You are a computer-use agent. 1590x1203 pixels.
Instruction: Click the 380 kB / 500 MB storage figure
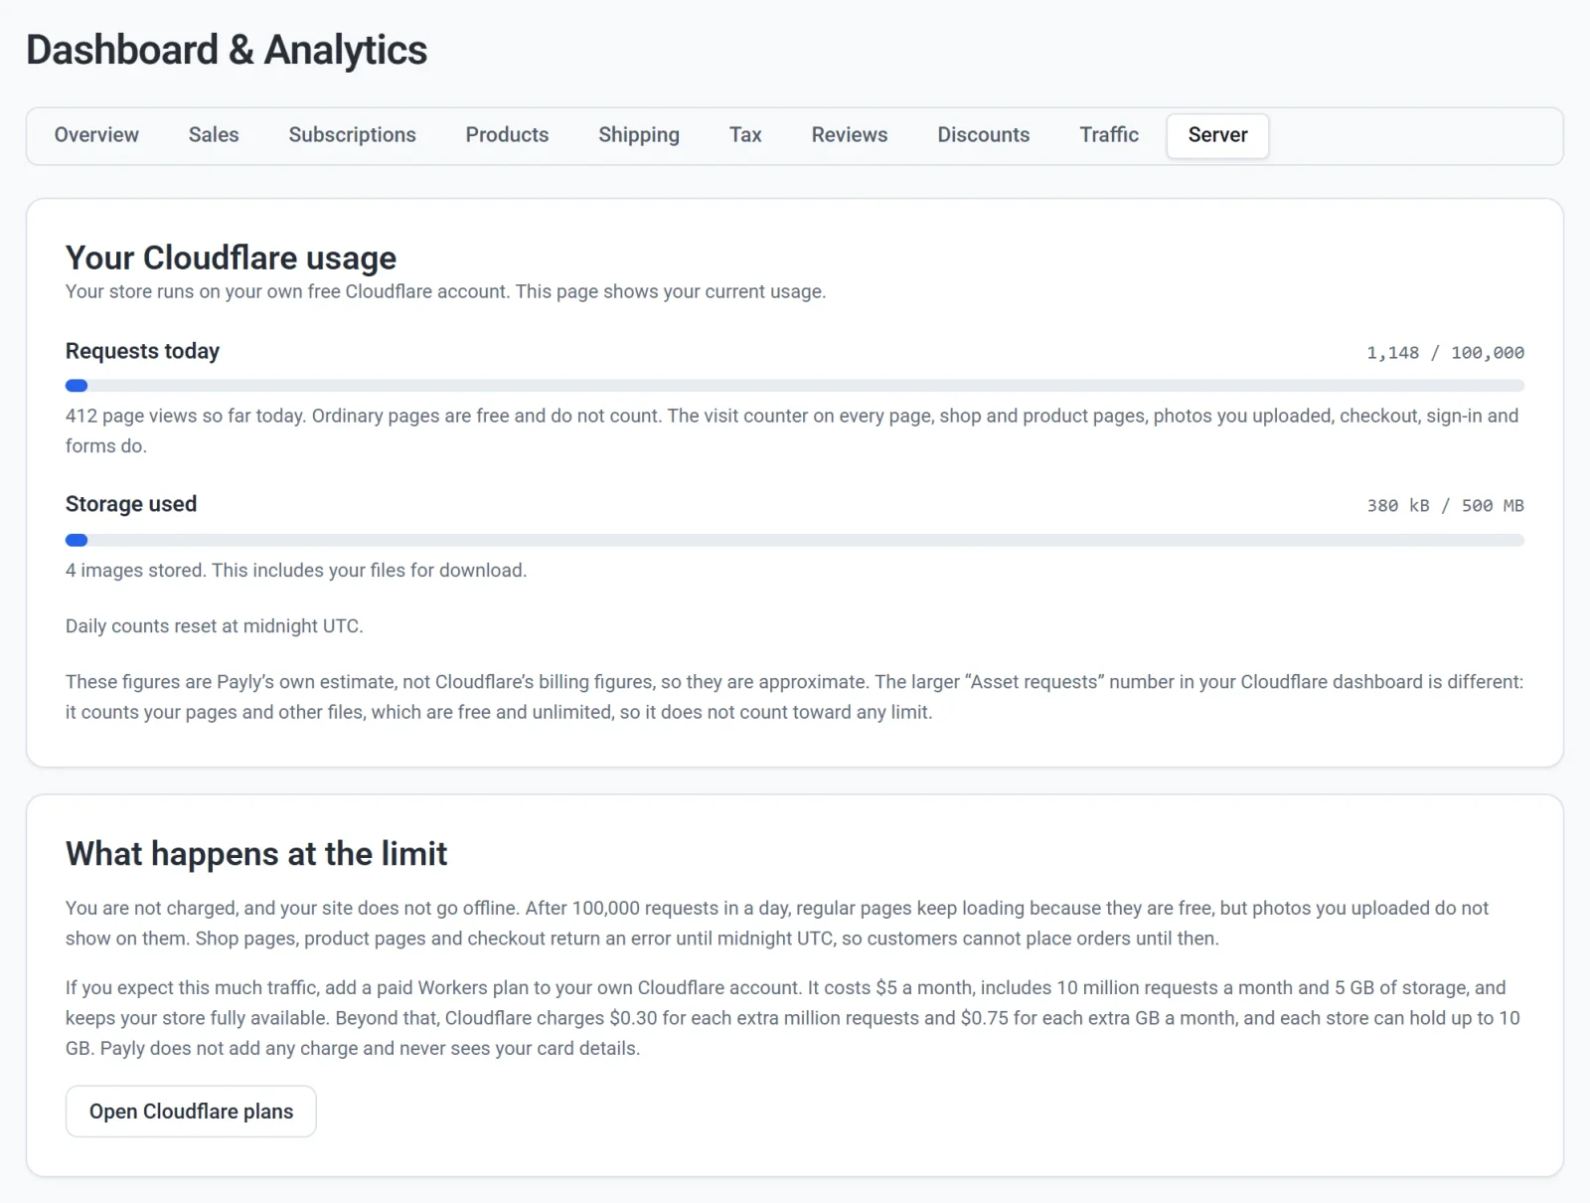[1445, 506]
